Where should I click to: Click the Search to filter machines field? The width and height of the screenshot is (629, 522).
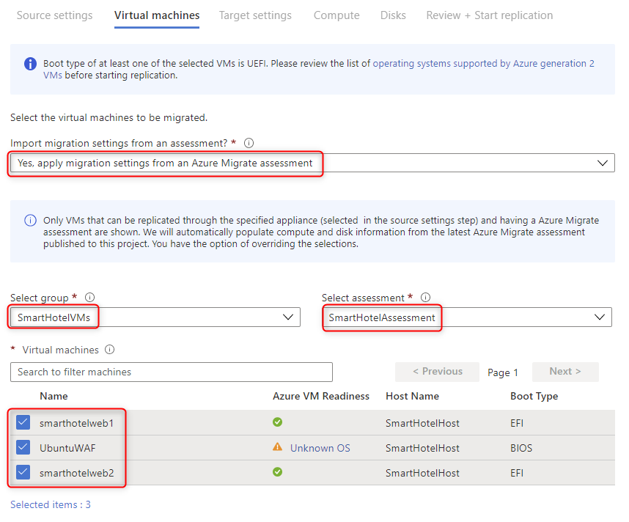[x=172, y=372]
